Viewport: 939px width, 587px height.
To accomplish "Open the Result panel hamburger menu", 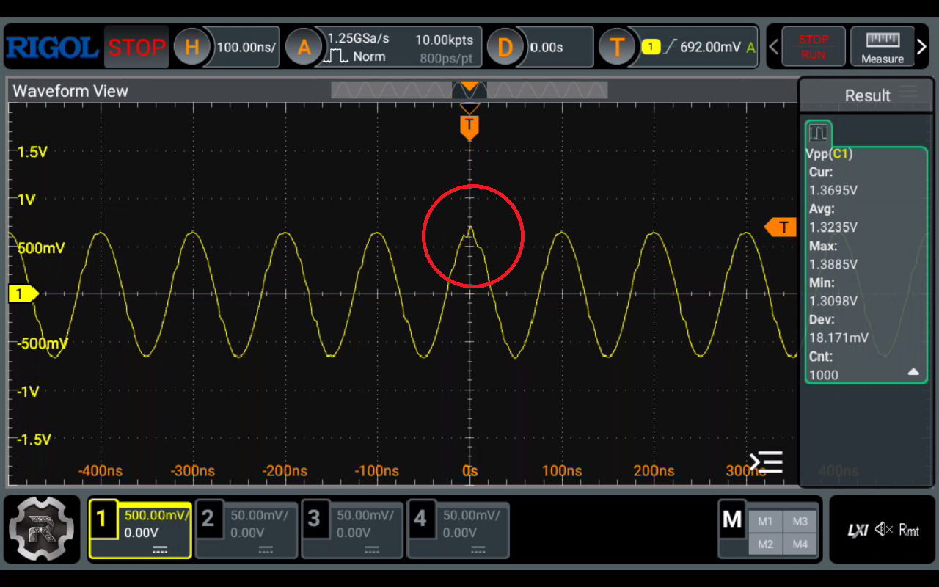I will [909, 92].
